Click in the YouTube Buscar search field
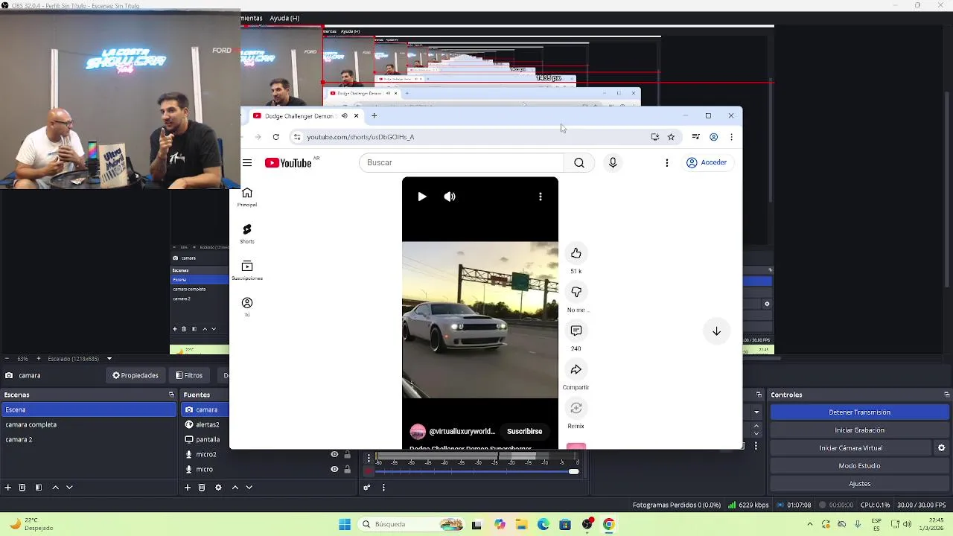 [461, 163]
